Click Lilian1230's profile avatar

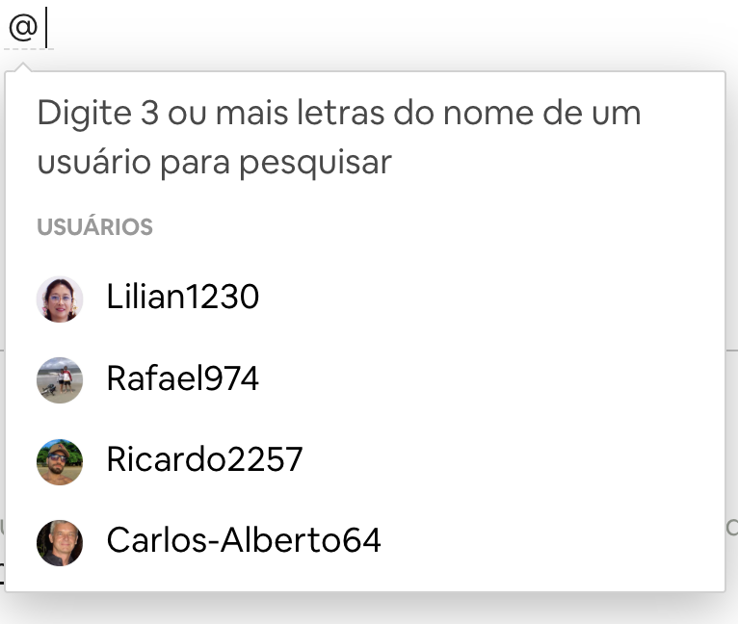pos(60,299)
